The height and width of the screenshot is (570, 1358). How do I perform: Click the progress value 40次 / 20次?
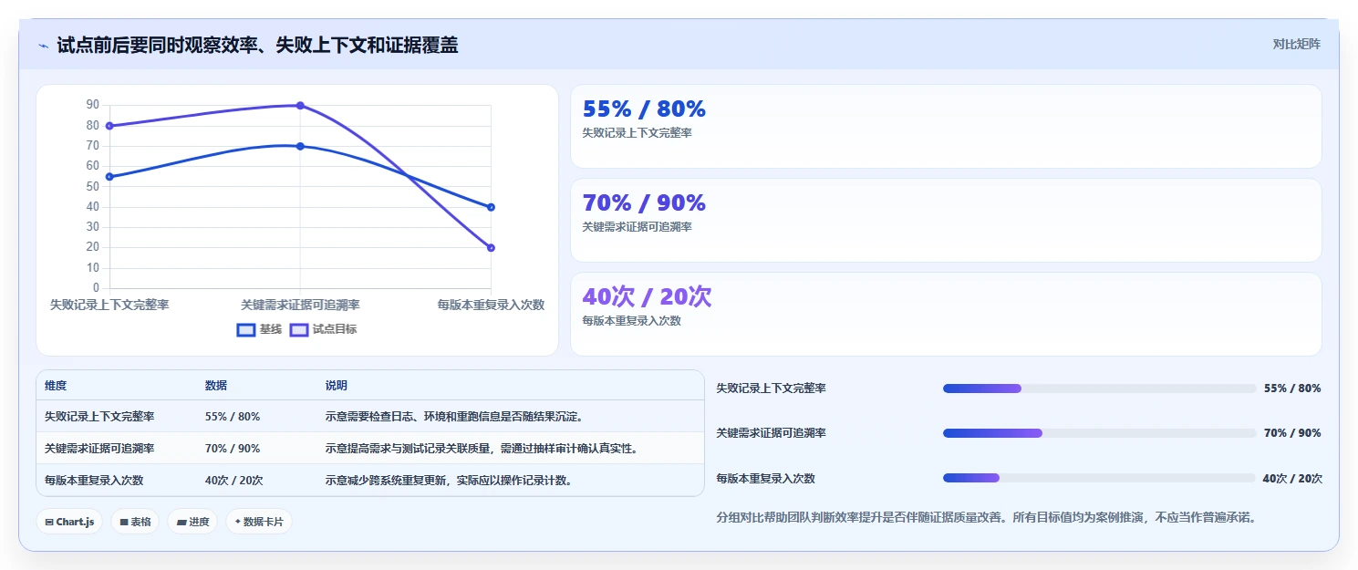click(1292, 478)
